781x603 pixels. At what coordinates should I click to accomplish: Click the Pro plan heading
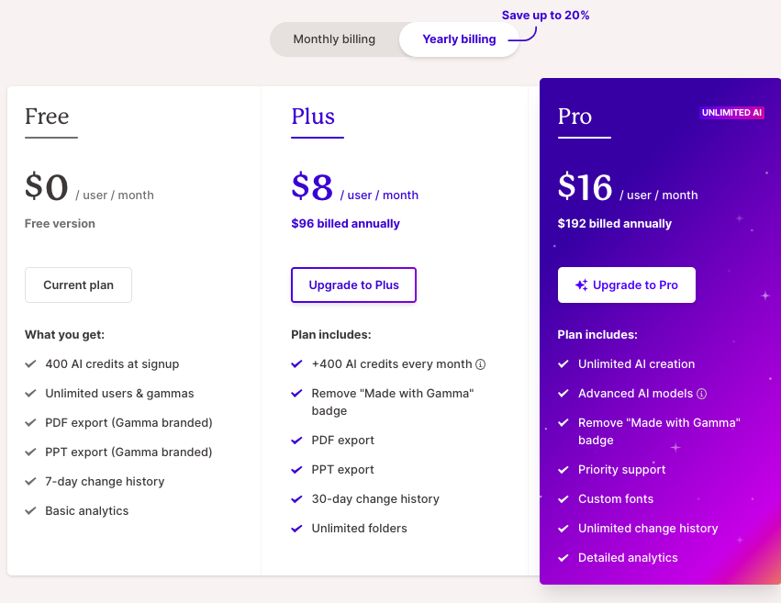pos(575,117)
